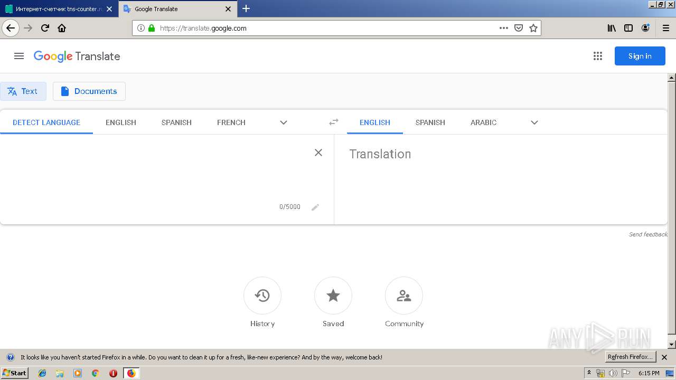Image resolution: width=676 pixels, height=380 pixels.
Task: Save page to Pocket
Action: point(519,28)
